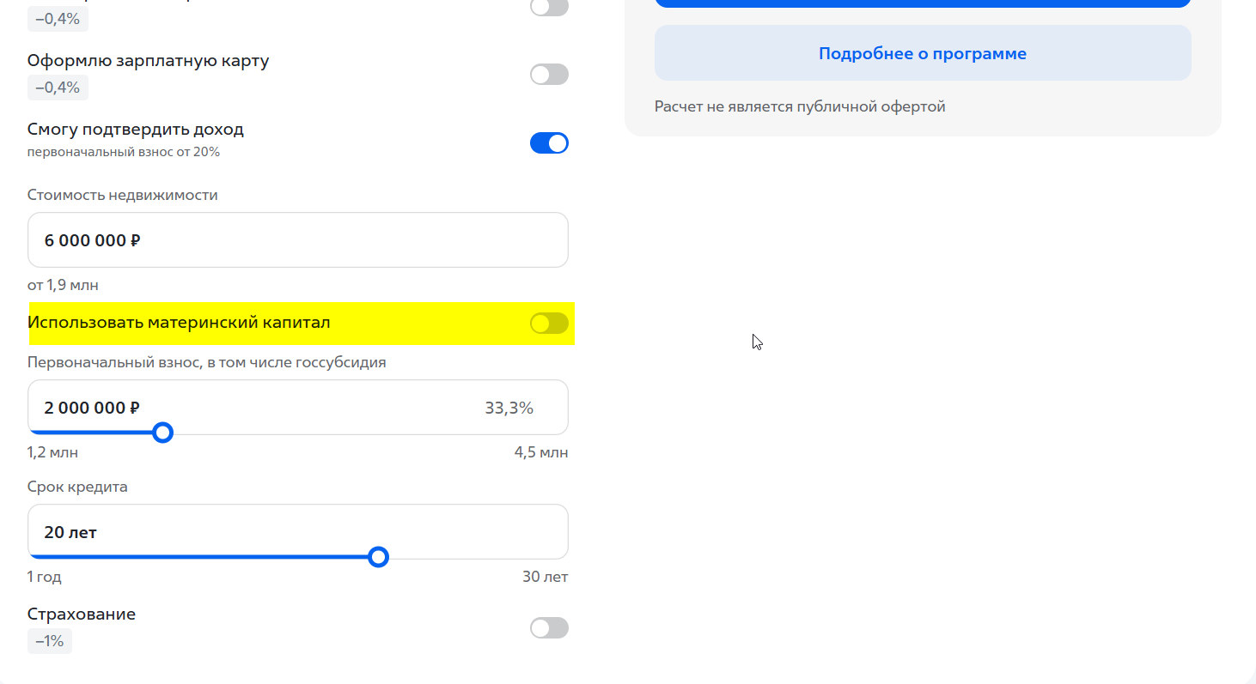Enable the 'Использовать материнский капитал' toggle
1256x684 pixels.
click(549, 324)
